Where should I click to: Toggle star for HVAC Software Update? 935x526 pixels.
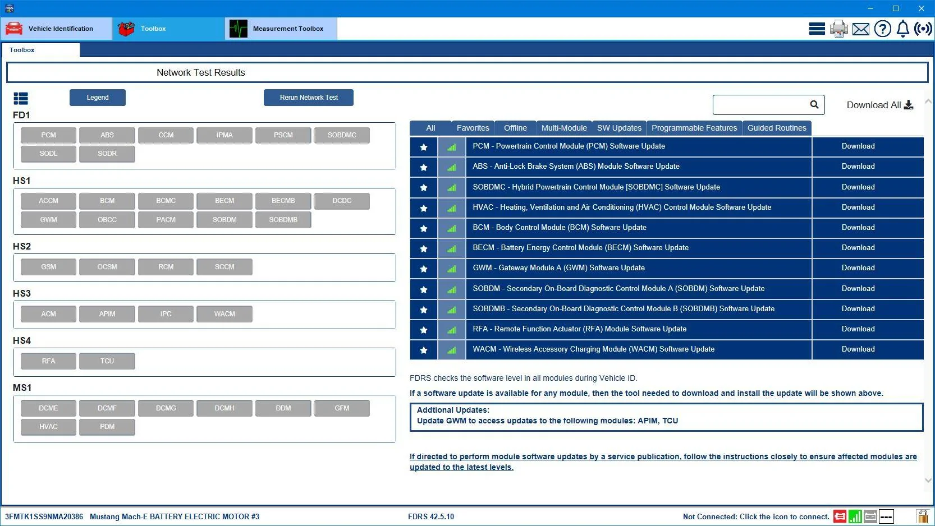click(424, 208)
